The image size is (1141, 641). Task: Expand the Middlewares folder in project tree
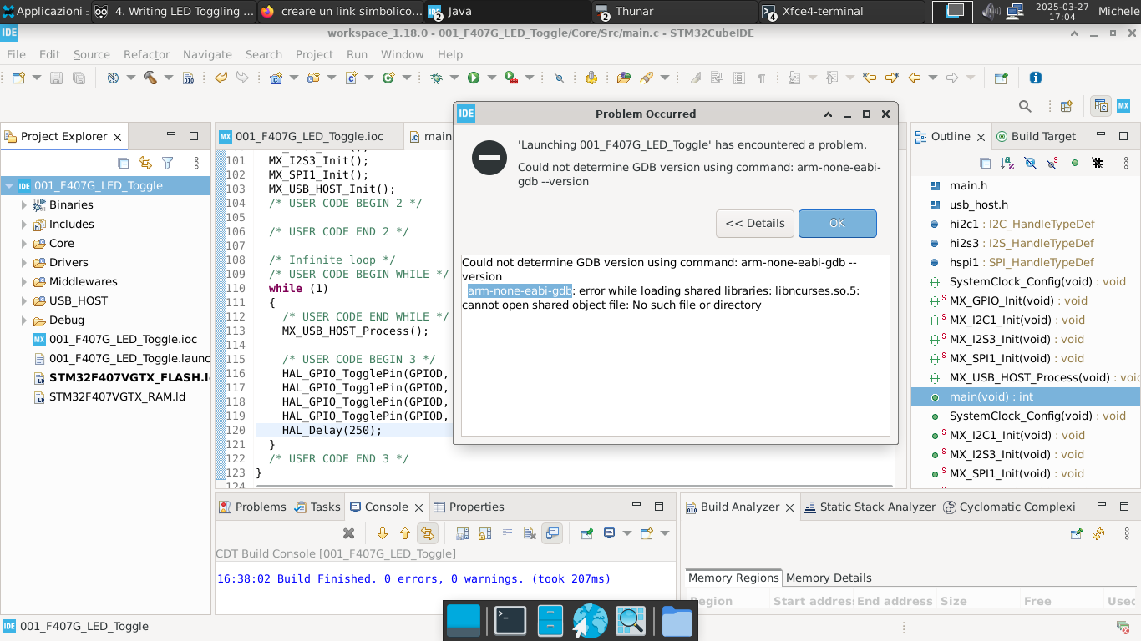[x=24, y=281]
